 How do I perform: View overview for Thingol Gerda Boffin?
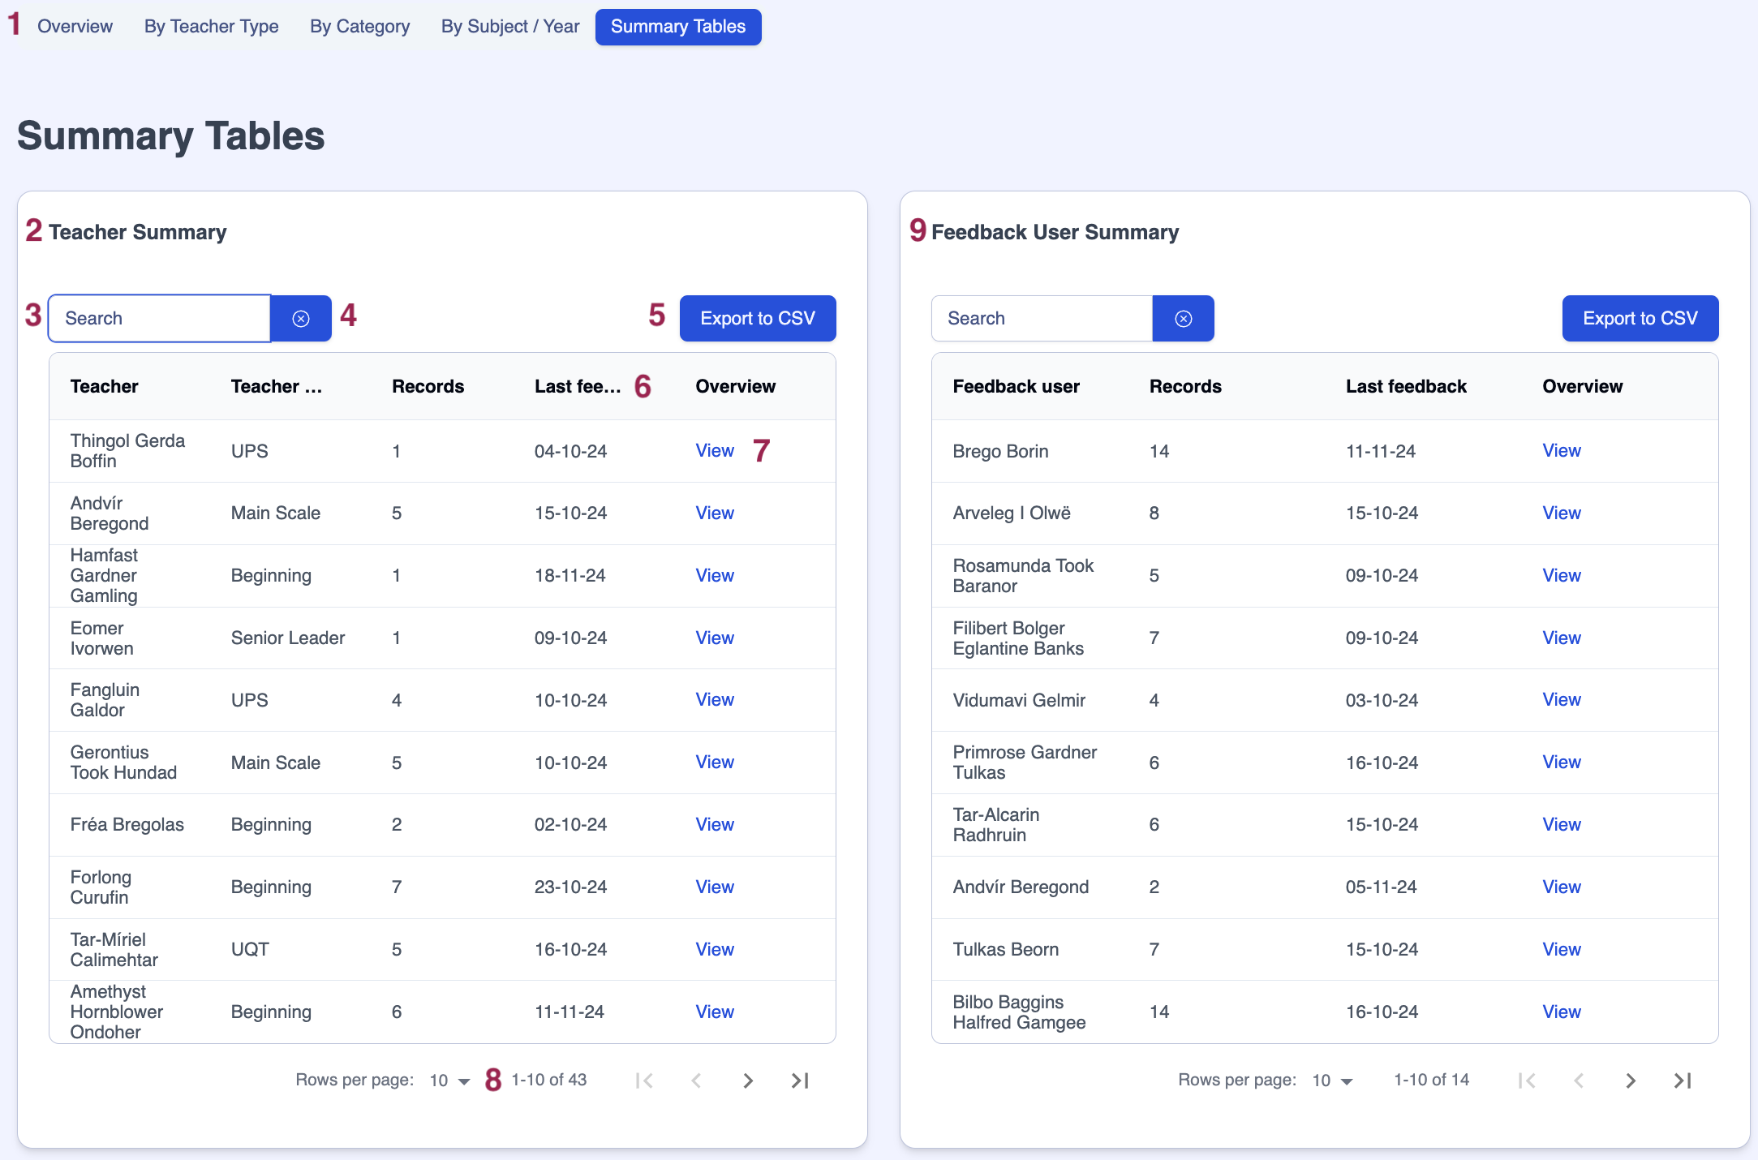(715, 451)
